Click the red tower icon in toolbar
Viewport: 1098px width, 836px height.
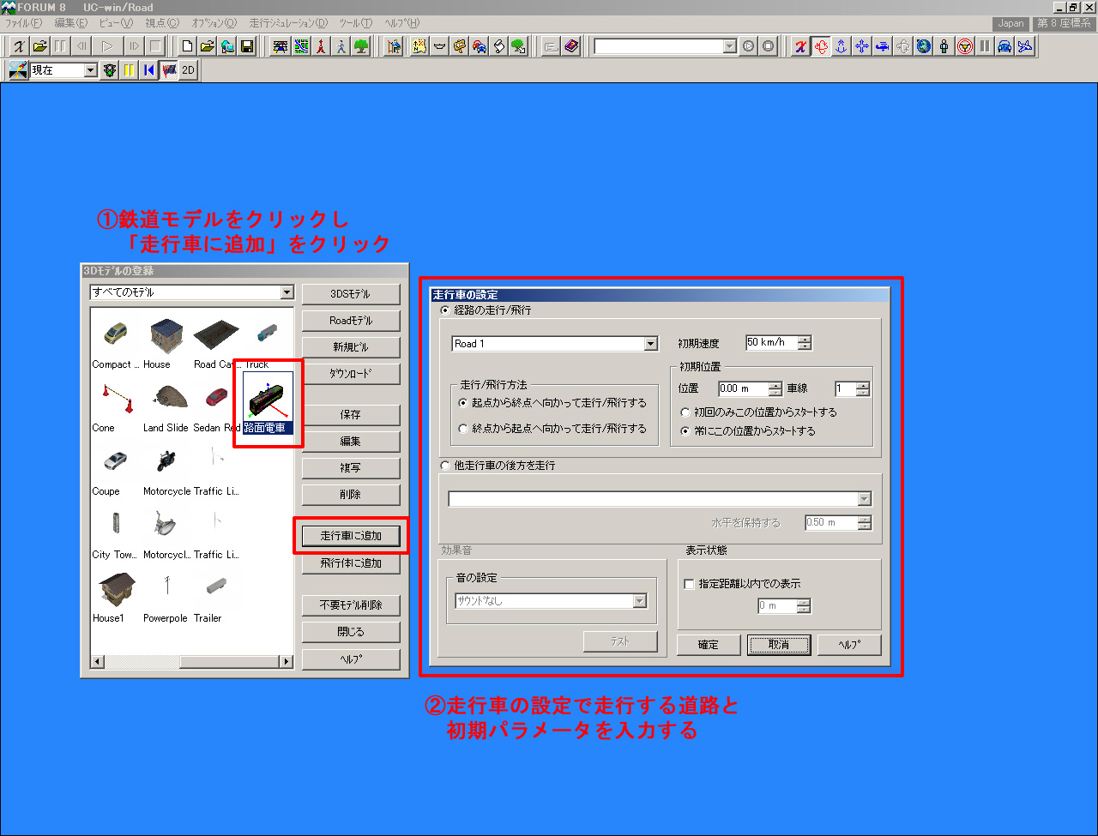point(322,46)
